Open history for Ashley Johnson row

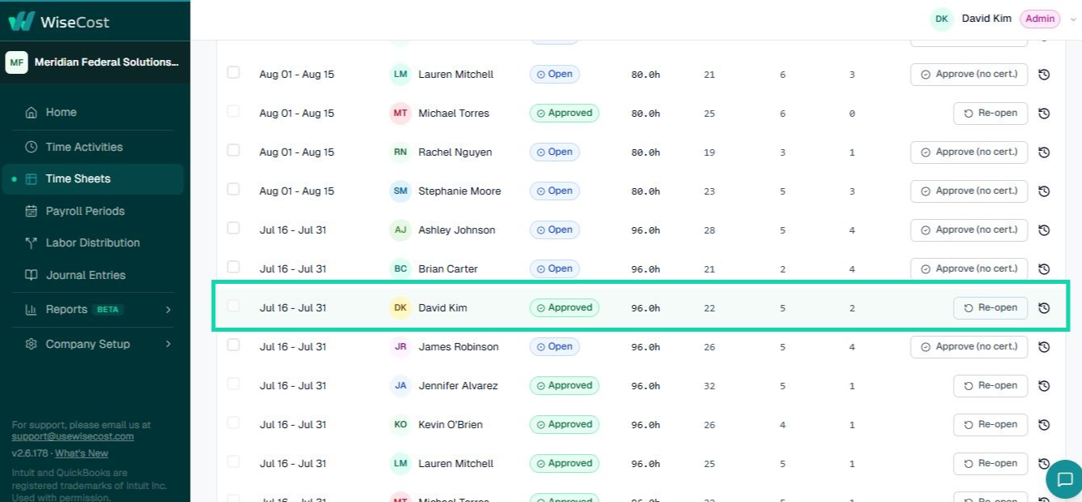click(x=1044, y=230)
